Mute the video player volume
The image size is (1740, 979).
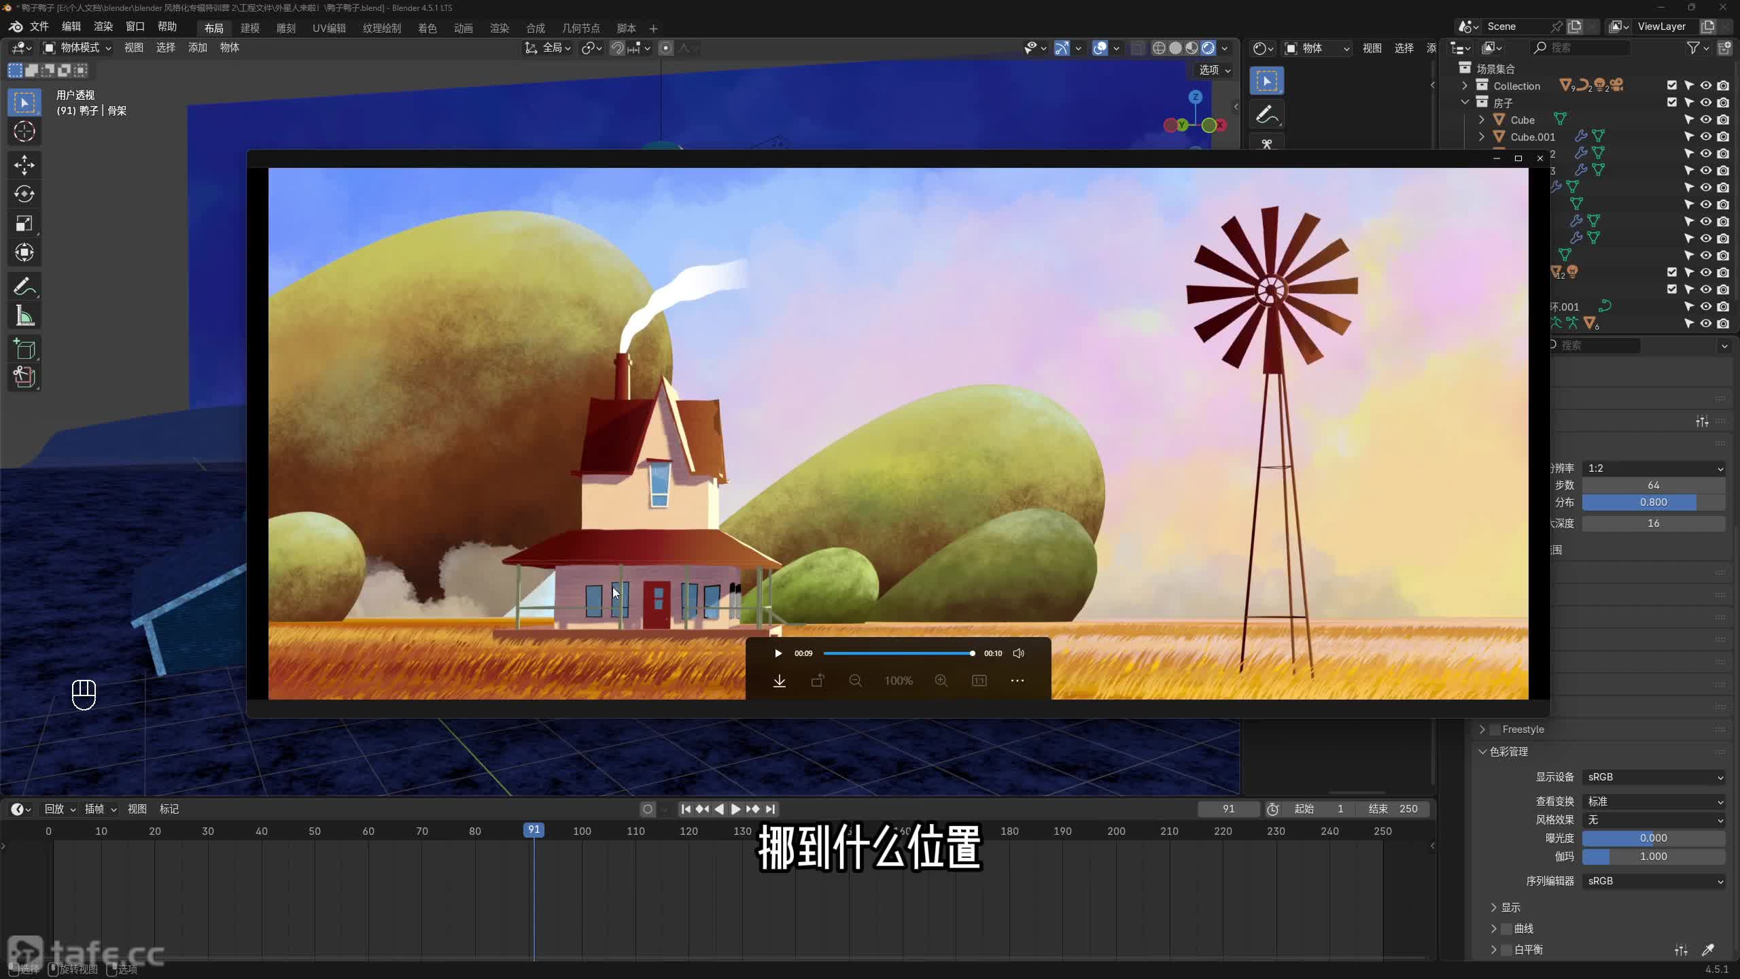click(x=1018, y=653)
